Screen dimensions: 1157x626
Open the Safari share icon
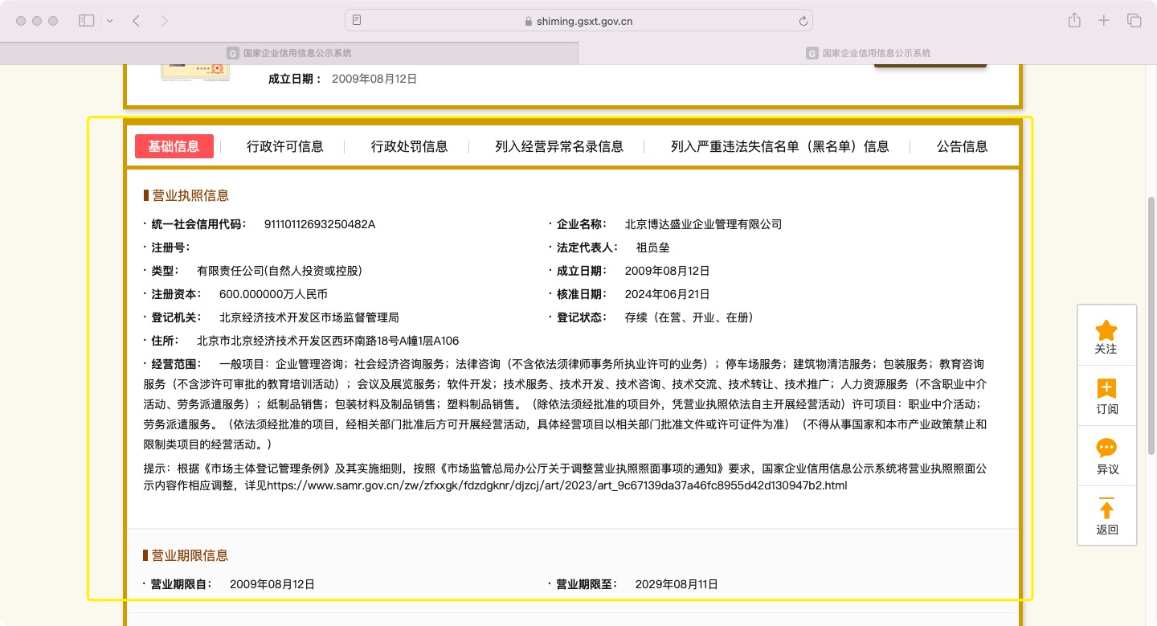tap(1074, 21)
